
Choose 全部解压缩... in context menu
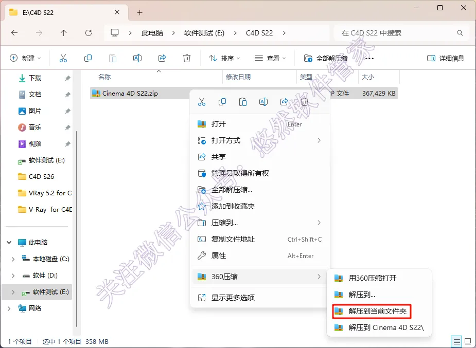260,190
